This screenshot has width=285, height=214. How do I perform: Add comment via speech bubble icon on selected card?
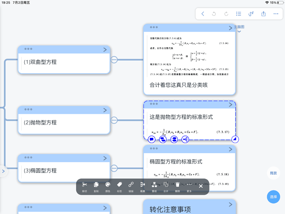[x=151, y=140]
